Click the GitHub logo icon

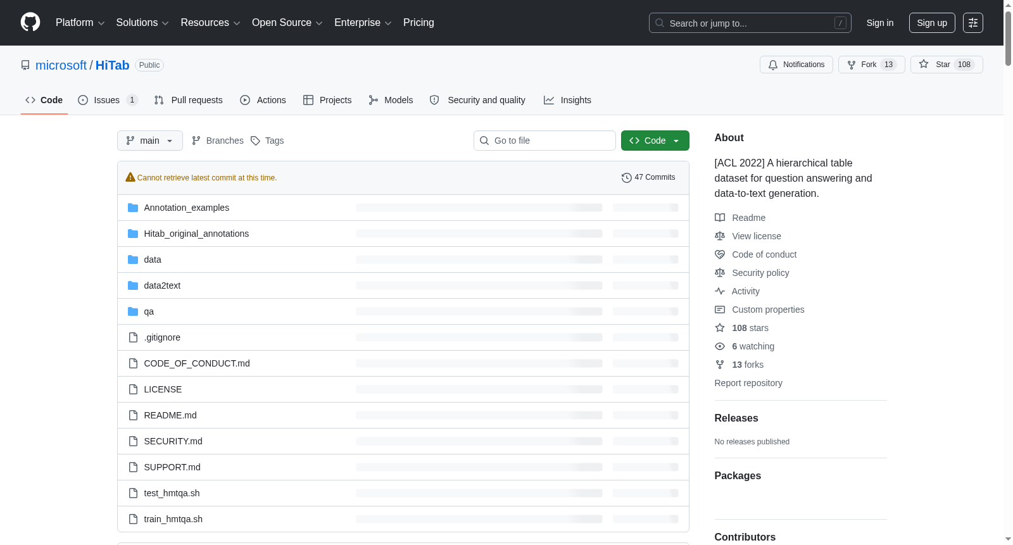pos(30,22)
